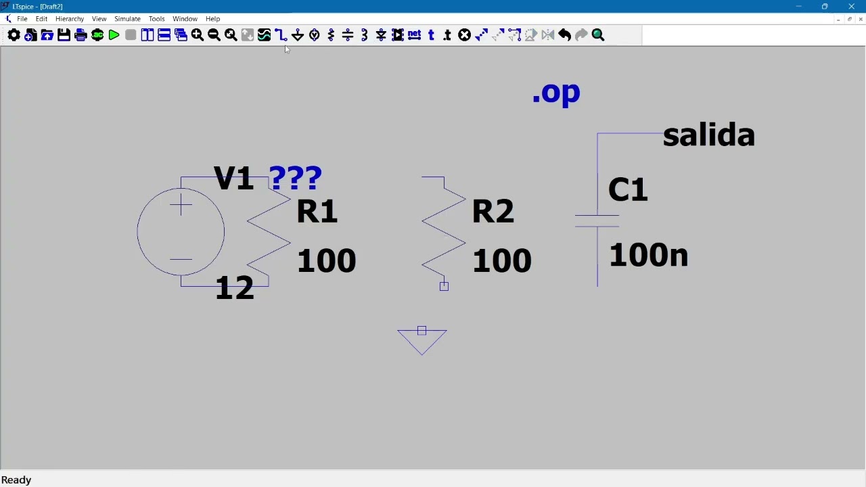Open the Tools menu
The image size is (866, 487).
pos(156,19)
